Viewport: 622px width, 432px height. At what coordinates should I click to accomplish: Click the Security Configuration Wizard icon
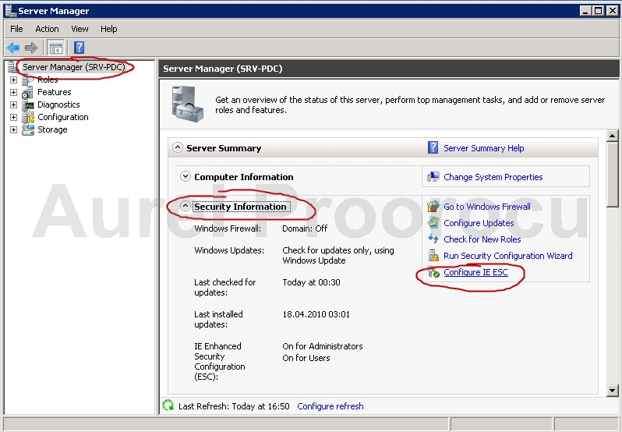tap(433, 256)
